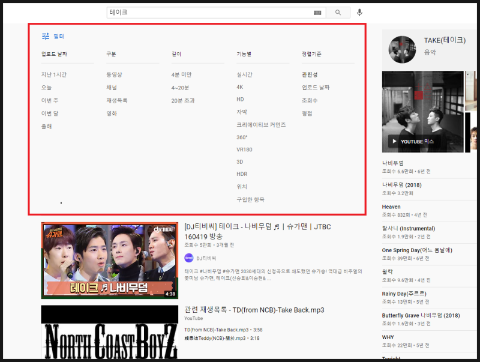Filter by 지난 1시간 upload date
Screen dimensions: 480x362
(54, 74)
